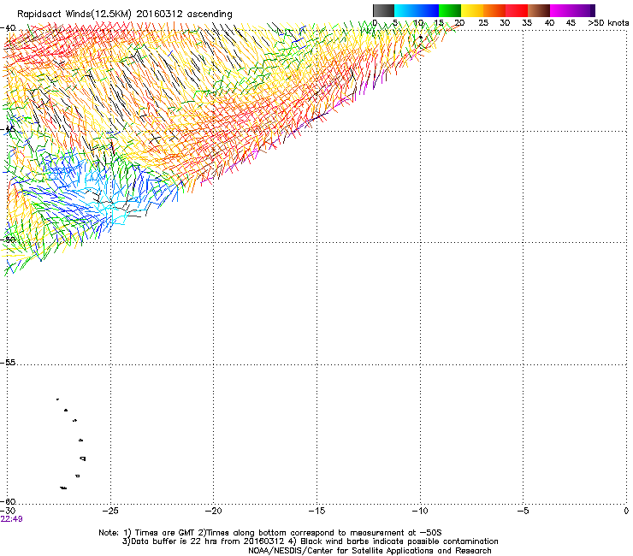
Task: Click the 'Times are GMT' note line
Action: coord(270,533)
